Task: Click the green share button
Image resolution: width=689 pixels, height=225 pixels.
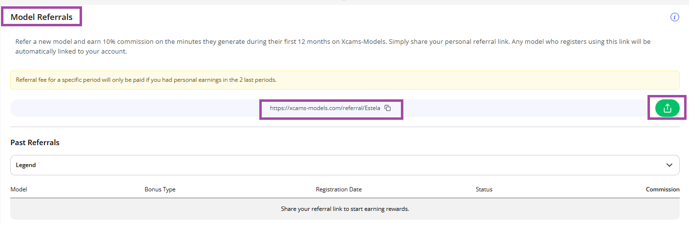Action: [x=667, y=108]
